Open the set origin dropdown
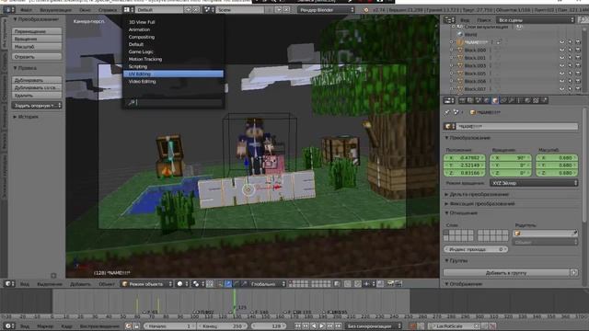The width and height of the screenshot is (589, 331). pyautogui.click(x=37, y=106)
